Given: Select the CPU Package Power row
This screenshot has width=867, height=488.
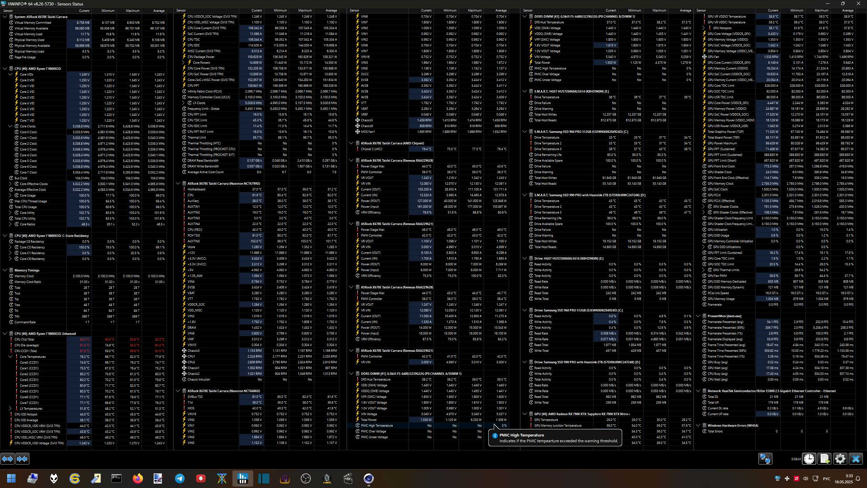Looking at the screenshot, I should (201, 57).
